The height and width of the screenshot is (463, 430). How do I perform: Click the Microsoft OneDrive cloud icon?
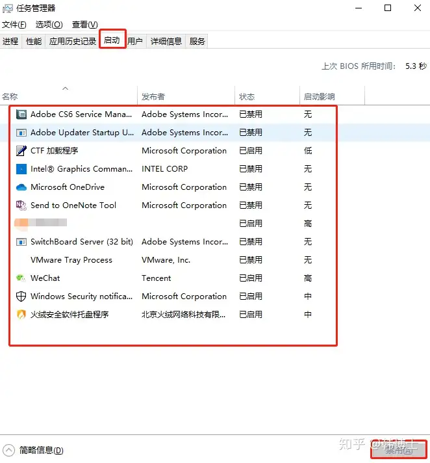21,187
